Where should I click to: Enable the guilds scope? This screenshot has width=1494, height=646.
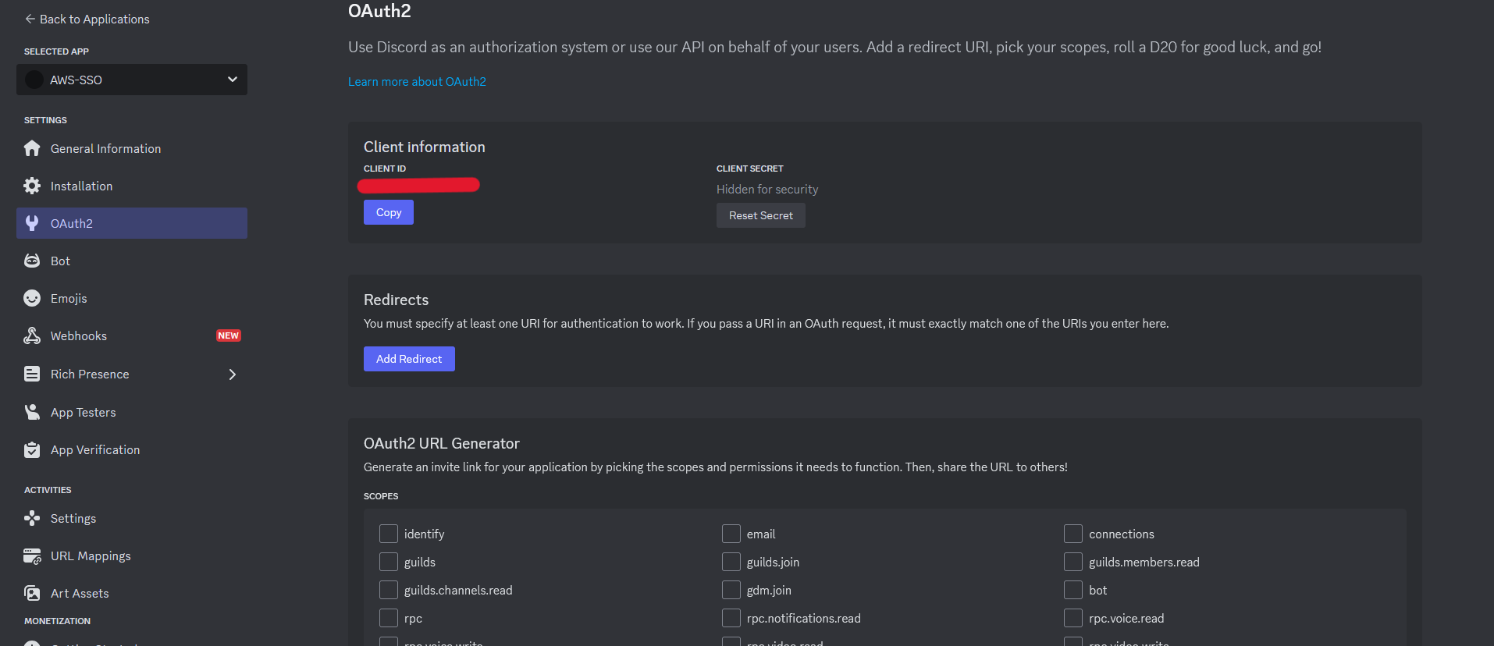click(389, 562)
